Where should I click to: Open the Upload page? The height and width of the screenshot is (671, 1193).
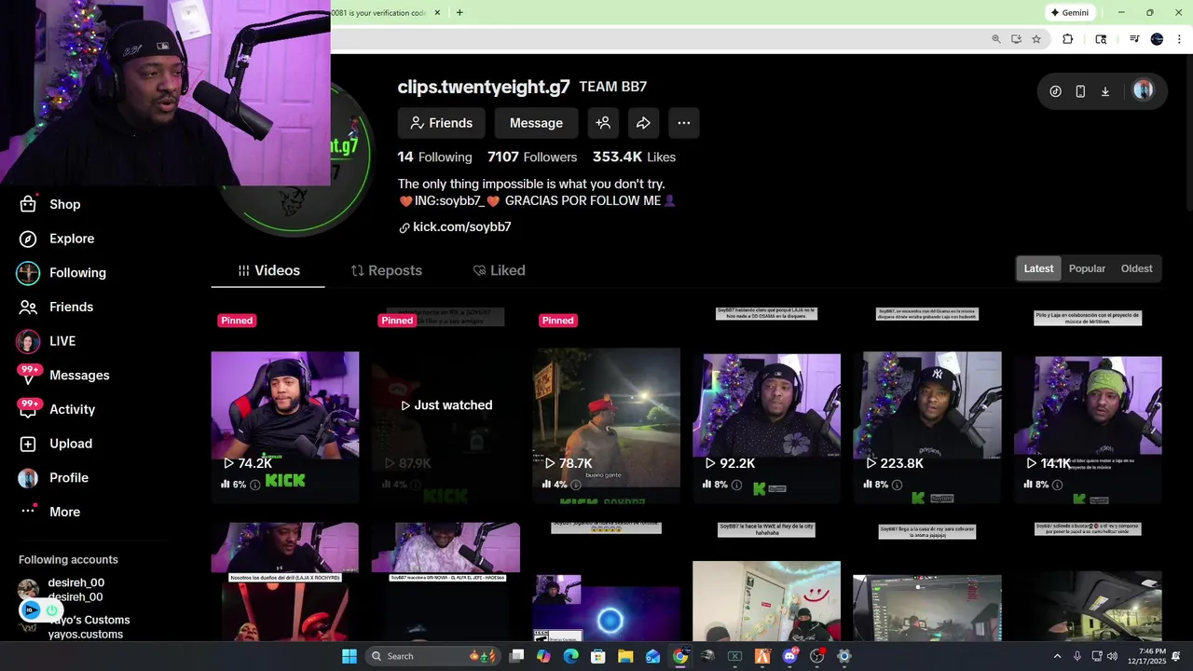pos(55,444)
